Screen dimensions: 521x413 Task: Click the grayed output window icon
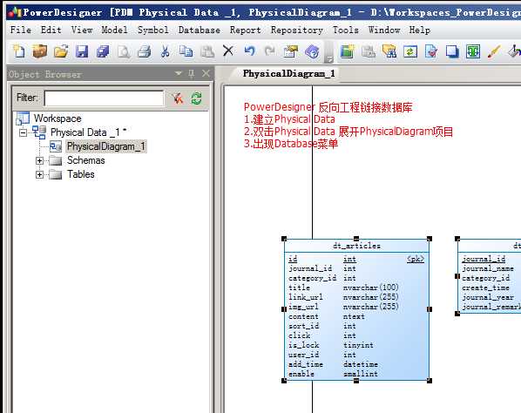(369, 51)
